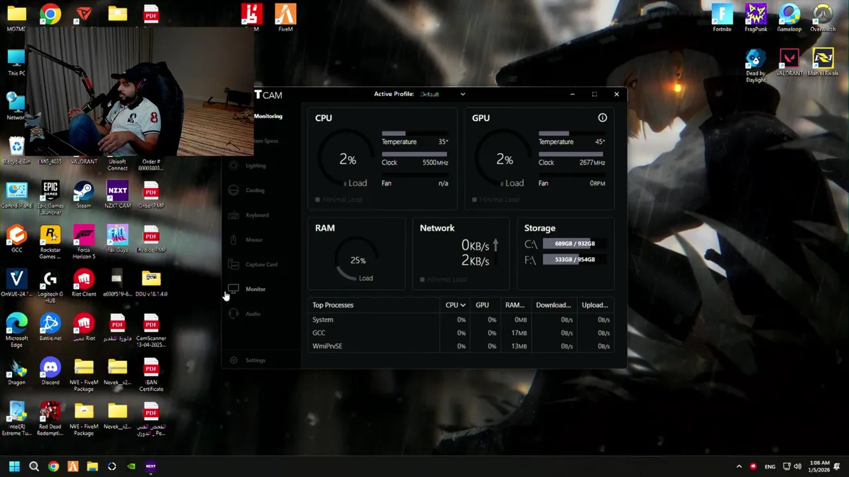849x477 pixels.
Task: Open FragPunk desktop shortcut
Action: click(x=755, y=17)
